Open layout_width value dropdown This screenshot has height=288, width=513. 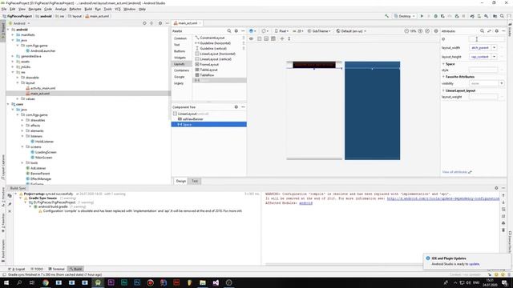click(x=494, y=48)
